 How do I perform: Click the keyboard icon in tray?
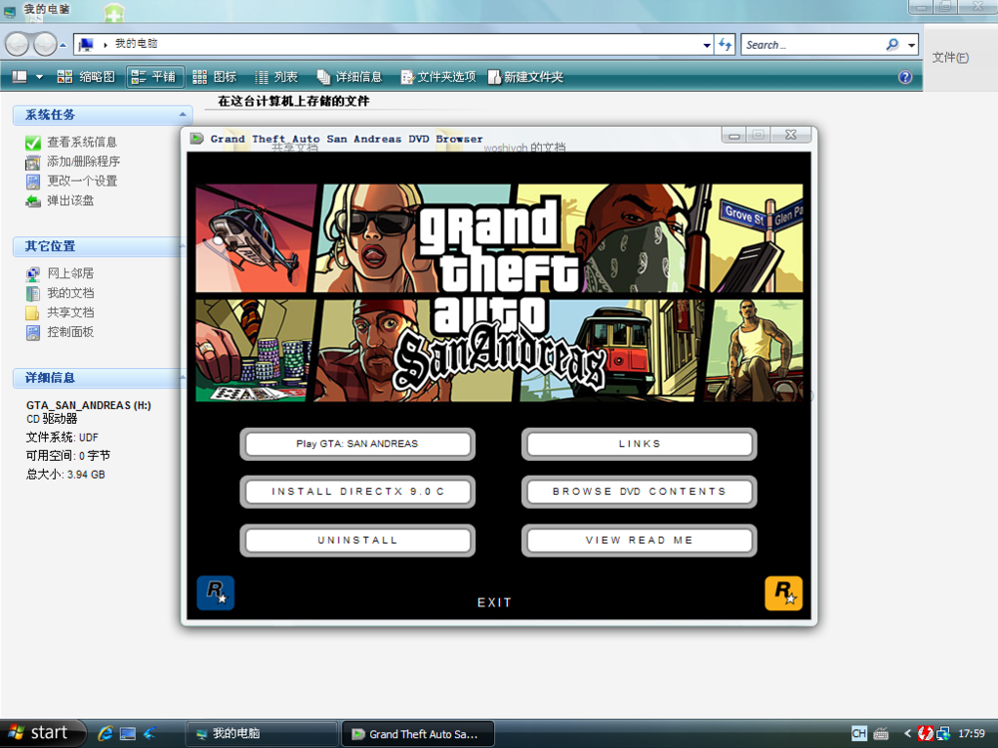(x=881, y=734)
